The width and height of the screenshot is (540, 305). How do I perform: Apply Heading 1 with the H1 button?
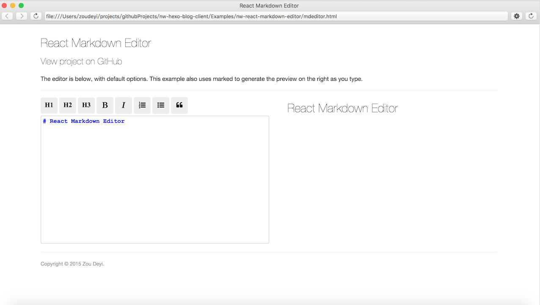[49, 105]
